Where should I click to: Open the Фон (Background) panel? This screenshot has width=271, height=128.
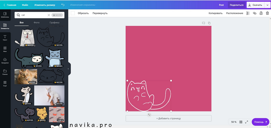(x=5, y=49)
